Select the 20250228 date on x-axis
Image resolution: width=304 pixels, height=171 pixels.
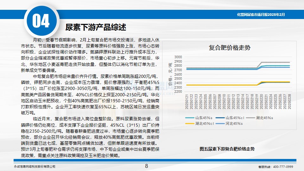(x=288, y=101)
